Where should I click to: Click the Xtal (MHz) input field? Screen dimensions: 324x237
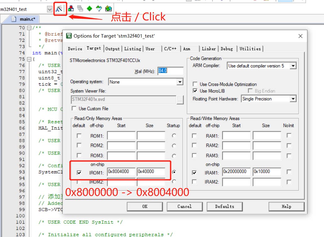pyautogui.click(x=170, y=71)
